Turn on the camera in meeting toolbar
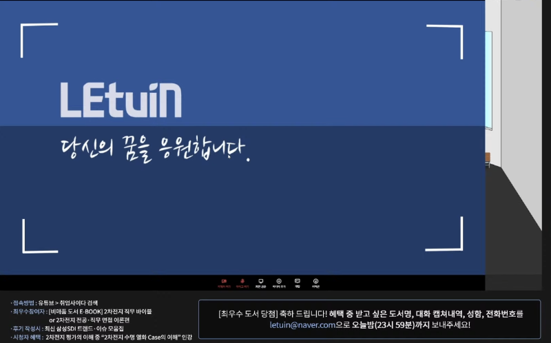Viewport: 551px width, 343px height. [223, 282]
